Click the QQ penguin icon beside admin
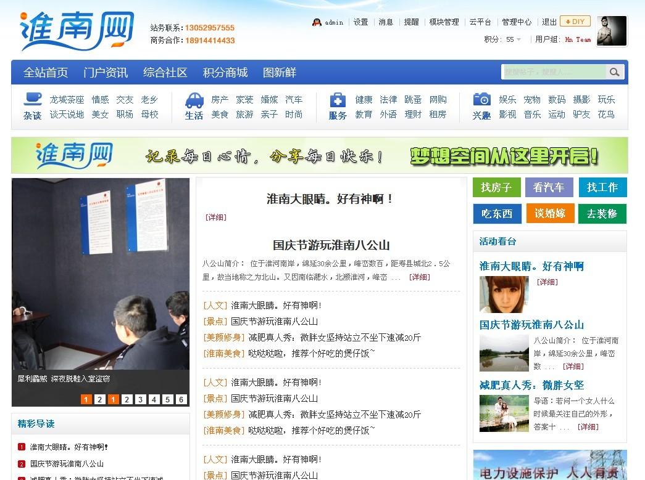 point(315,21)
